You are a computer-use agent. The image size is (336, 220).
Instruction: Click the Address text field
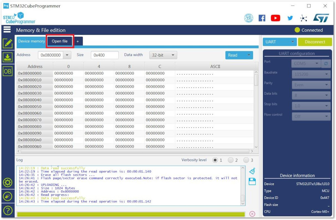51,55
